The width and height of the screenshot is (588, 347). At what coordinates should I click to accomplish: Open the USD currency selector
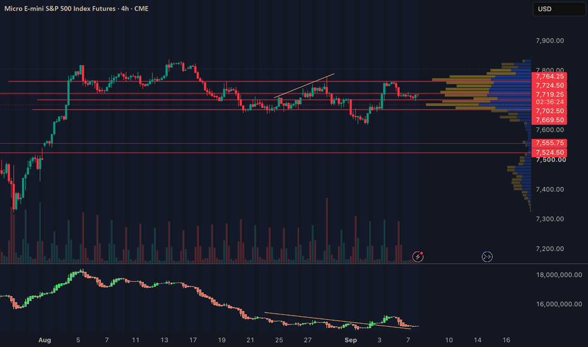pyautogui.click(x=559, y=9)
